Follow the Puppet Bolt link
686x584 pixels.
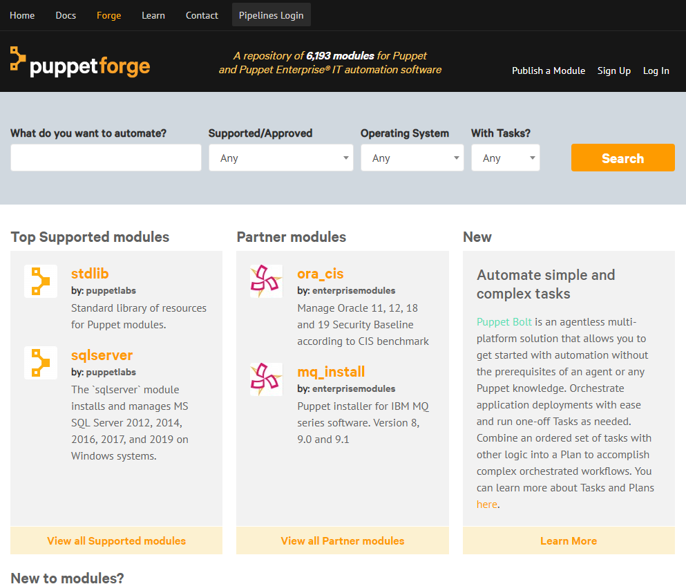click(504, 322)
